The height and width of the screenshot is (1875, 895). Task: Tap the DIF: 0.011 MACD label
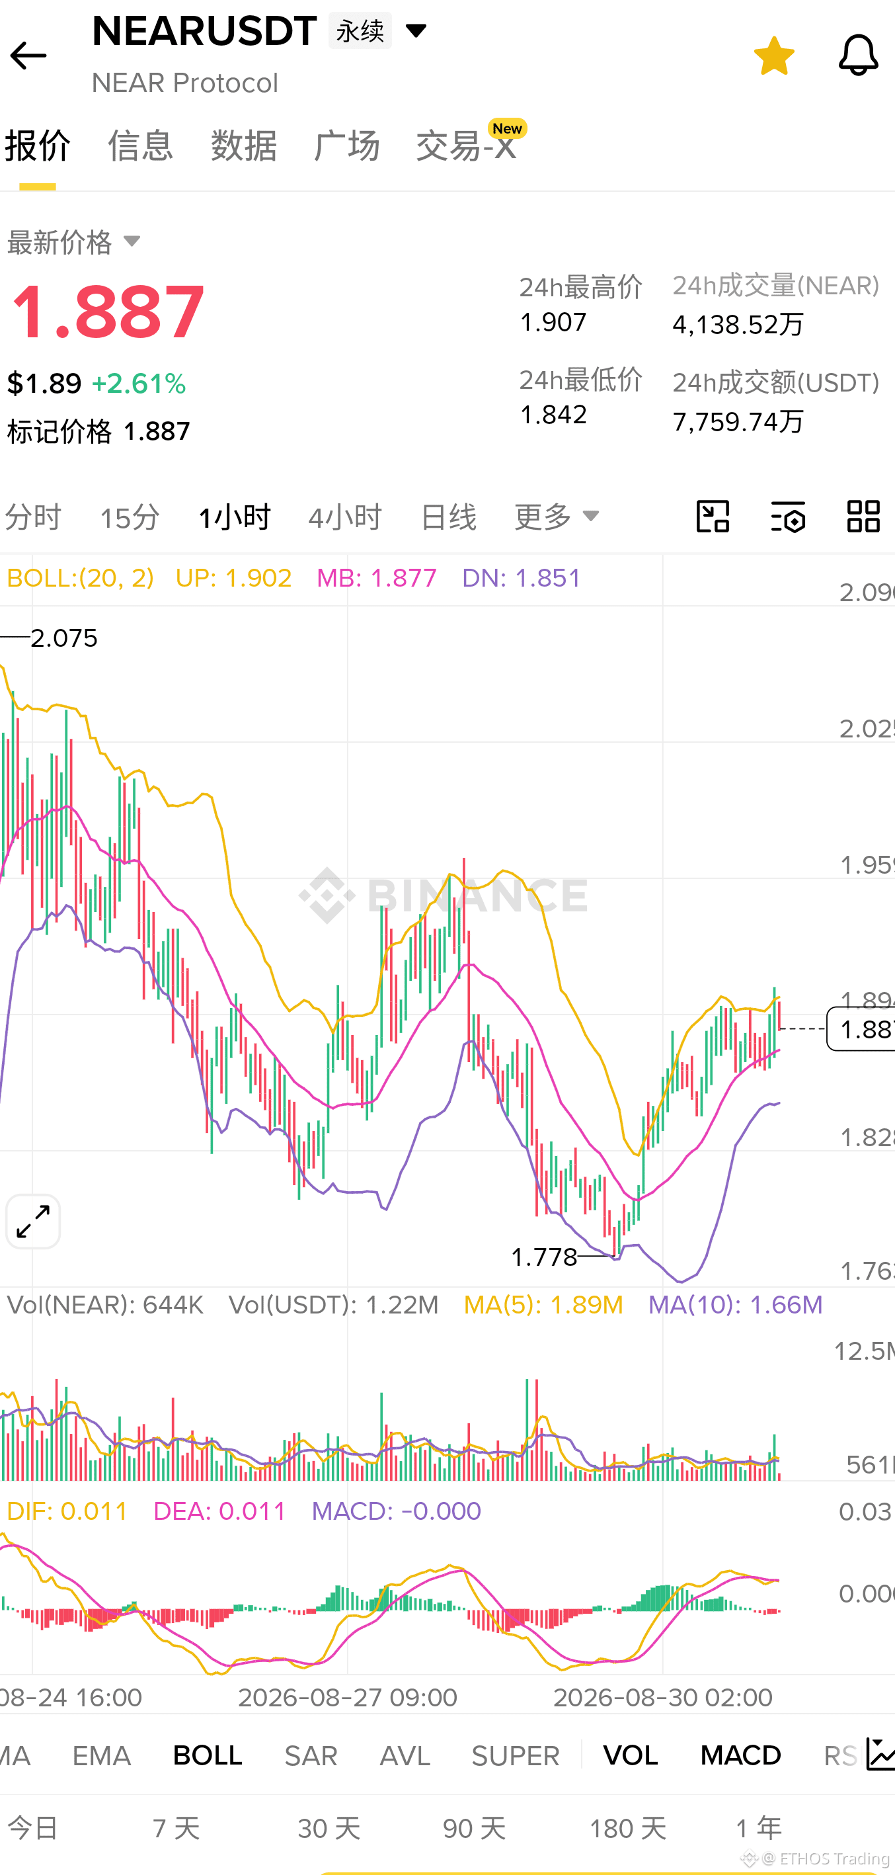tap(67, 1511)
